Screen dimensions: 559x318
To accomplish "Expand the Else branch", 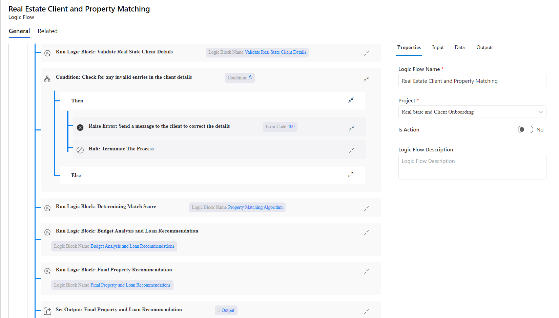I will 351,175.
